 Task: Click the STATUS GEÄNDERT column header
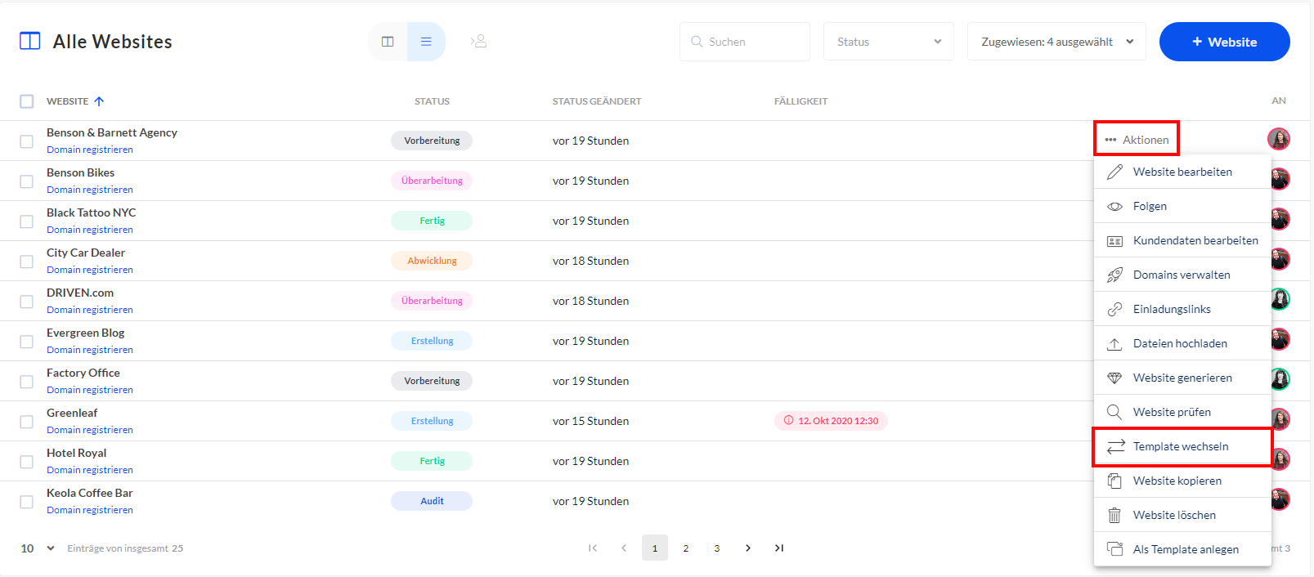click(597, 101)
